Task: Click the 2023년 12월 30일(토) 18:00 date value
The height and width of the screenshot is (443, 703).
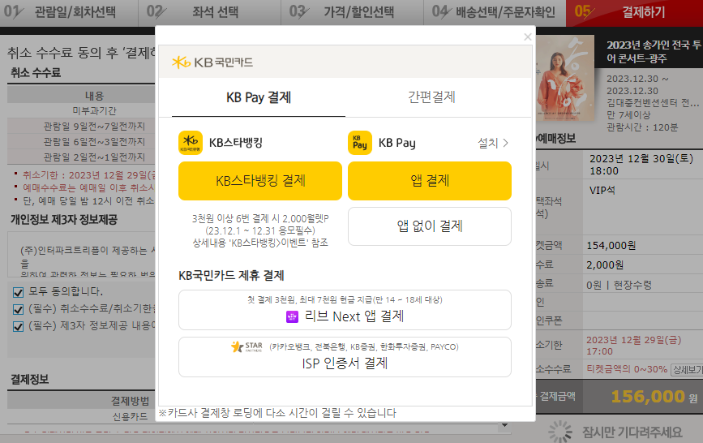Action: [x=641, y=165]
